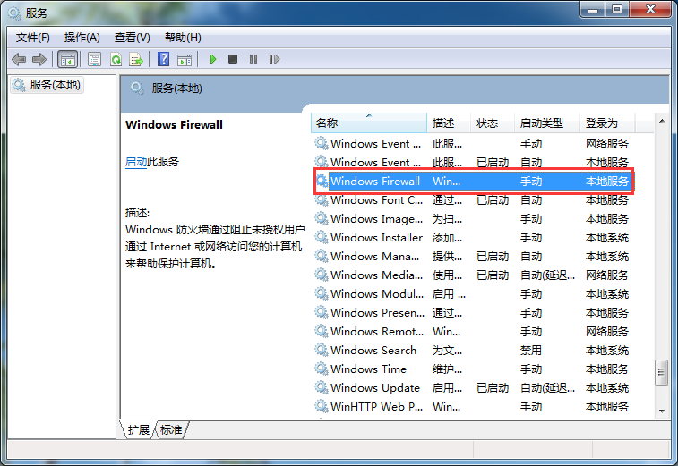Select the Windows Firewall service row
678x466 pixels.
[x=473, y=181]
